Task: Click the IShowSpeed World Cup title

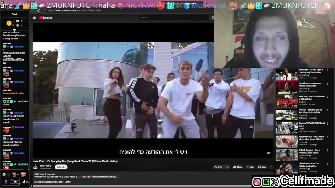Action: point(309,165)
